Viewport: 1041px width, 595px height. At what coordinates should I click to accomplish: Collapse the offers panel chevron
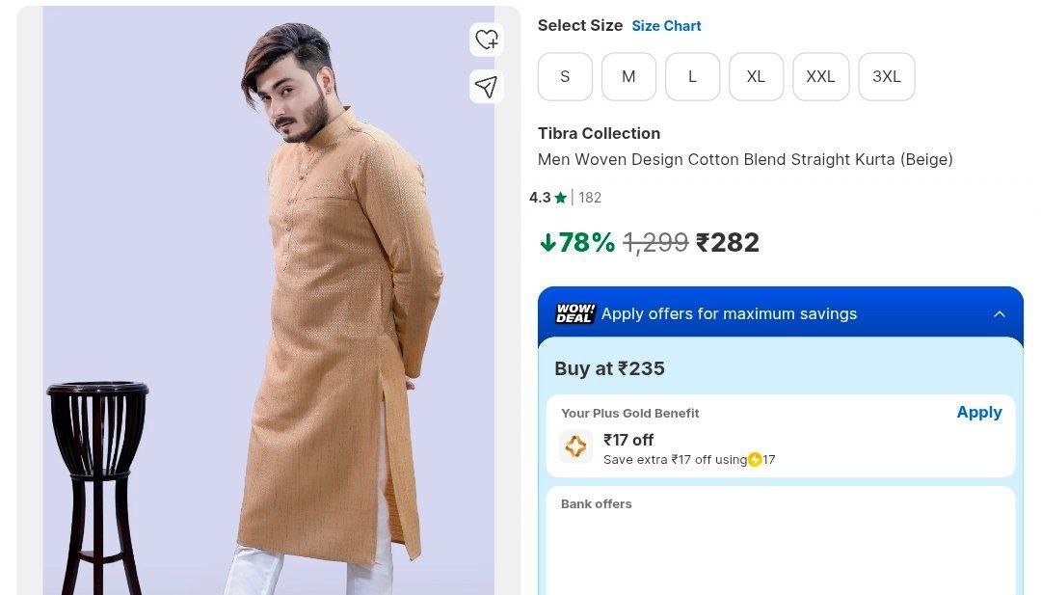(x=1000, y=313)
